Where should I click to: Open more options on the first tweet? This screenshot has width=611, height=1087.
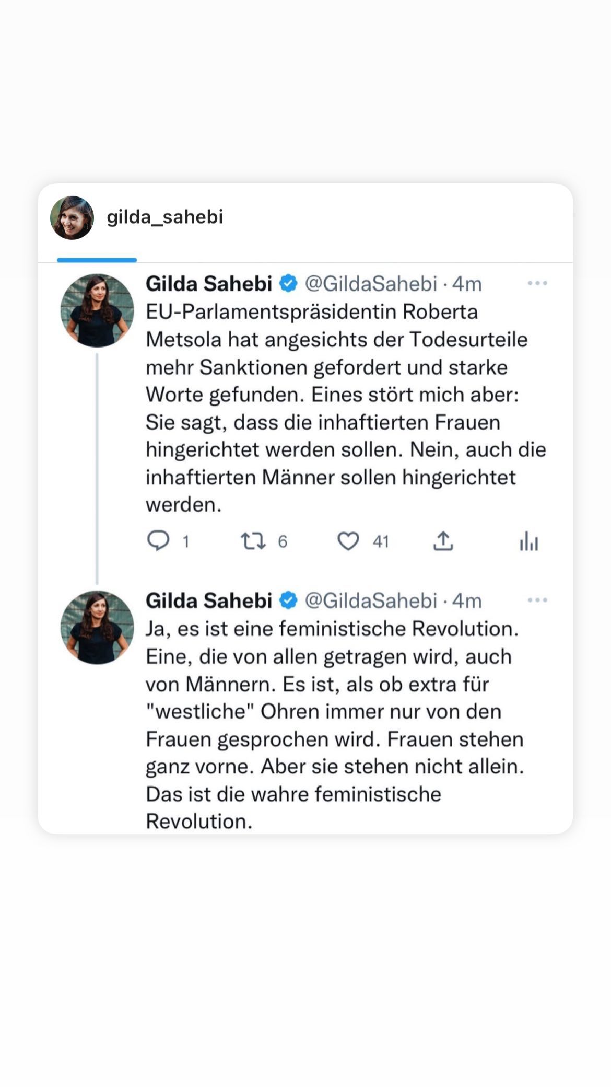[x=537, y=283]
